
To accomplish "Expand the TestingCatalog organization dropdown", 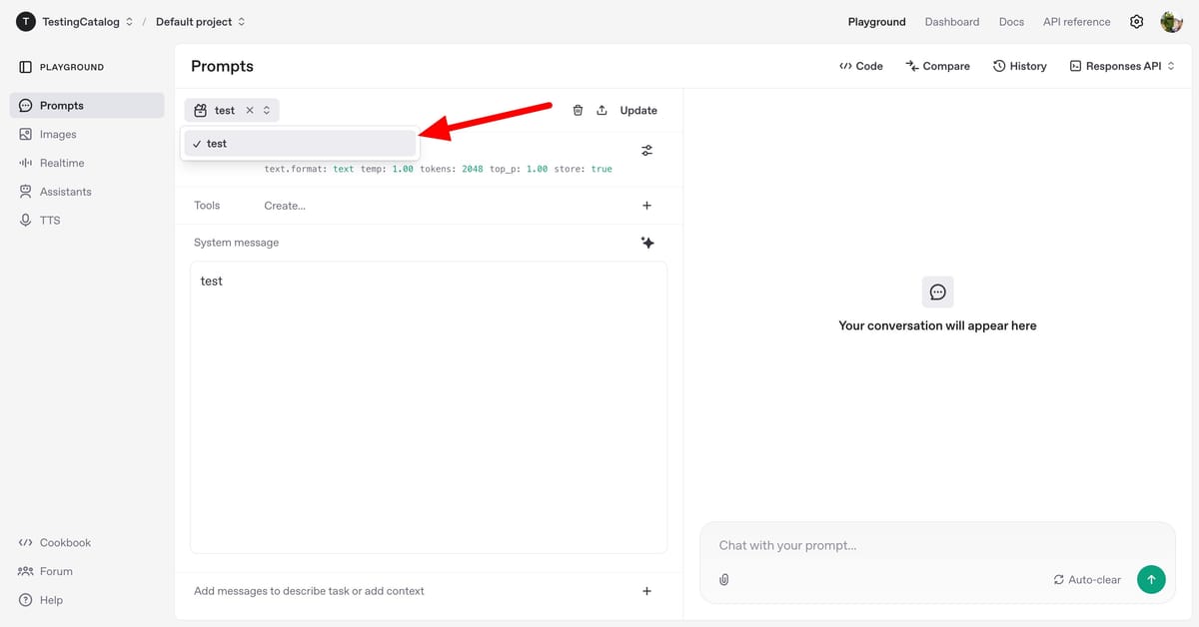I will coord(78,21).
